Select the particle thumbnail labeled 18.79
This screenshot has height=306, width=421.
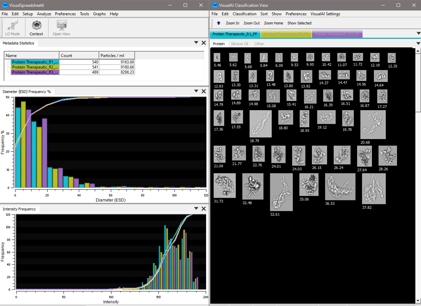(x=260, y=124)
